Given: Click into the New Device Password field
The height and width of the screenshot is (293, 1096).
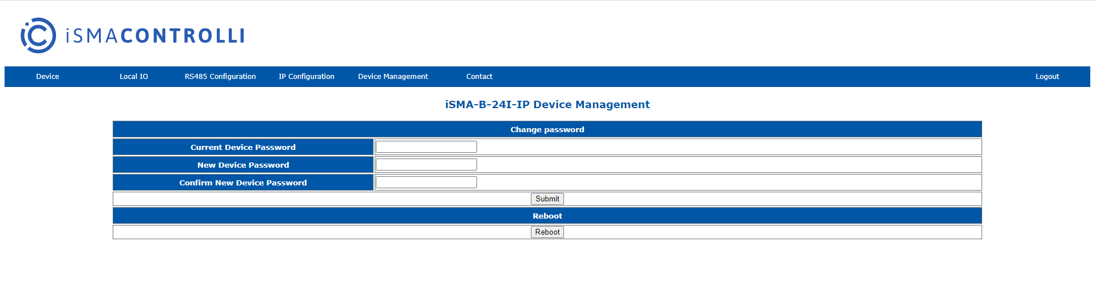Looking at the screenshot, I should pyautogui.click(x=426, y=165).
